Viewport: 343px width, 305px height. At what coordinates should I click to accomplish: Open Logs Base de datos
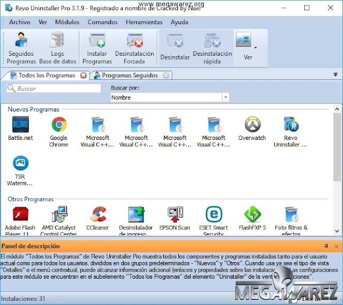[57, 48]
